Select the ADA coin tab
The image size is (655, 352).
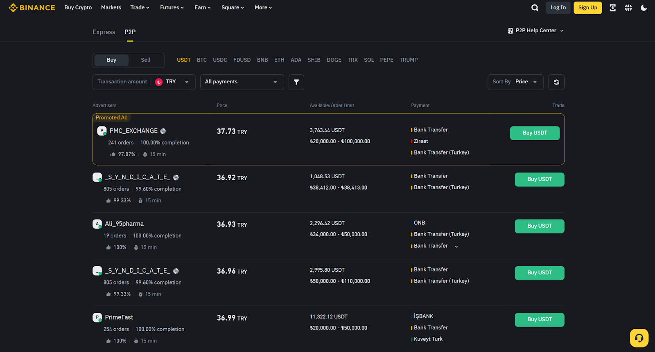tap(296, 60)
